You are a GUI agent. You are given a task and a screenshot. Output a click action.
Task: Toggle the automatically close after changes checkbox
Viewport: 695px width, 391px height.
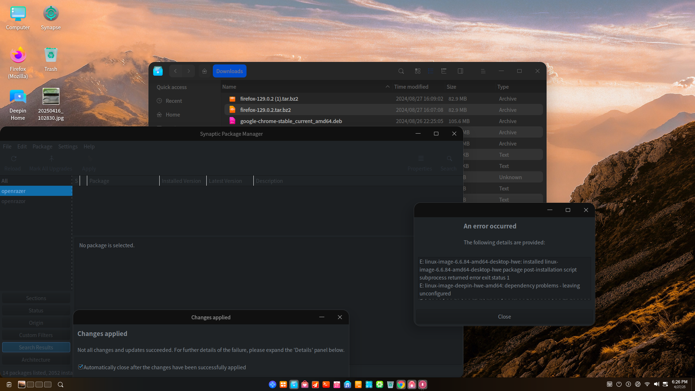click(80, 367)
